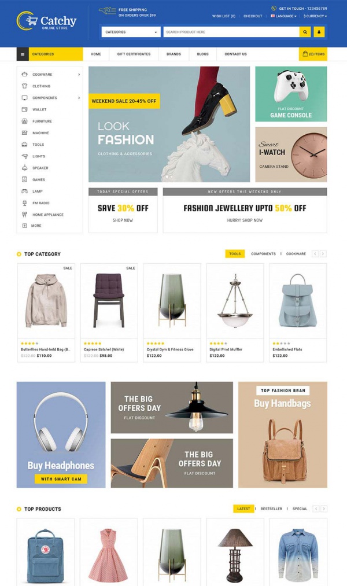Viewport: 347px width, 586px height.
Task: Expand the Currency dropdown
Action: pyautogui.click(x=315, y=16)
